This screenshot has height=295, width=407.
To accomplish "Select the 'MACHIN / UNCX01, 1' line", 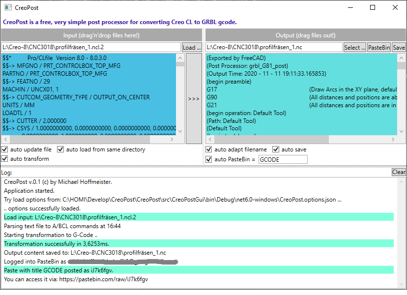I will (30, 89).
